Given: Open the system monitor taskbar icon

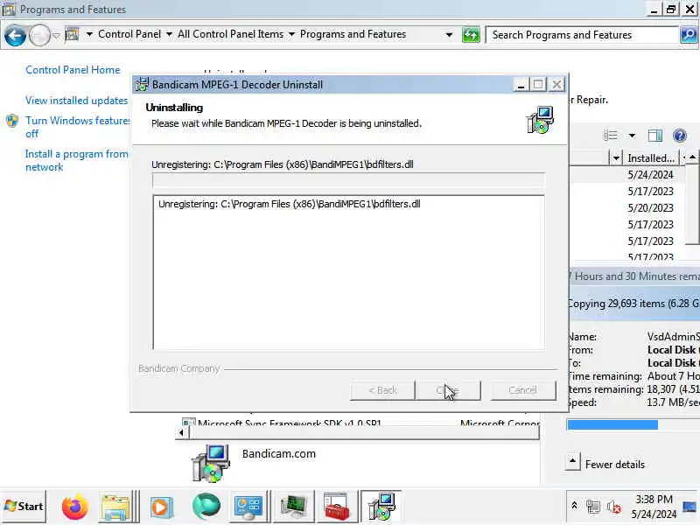Looking at the screenshot, I should click(294, 507).
